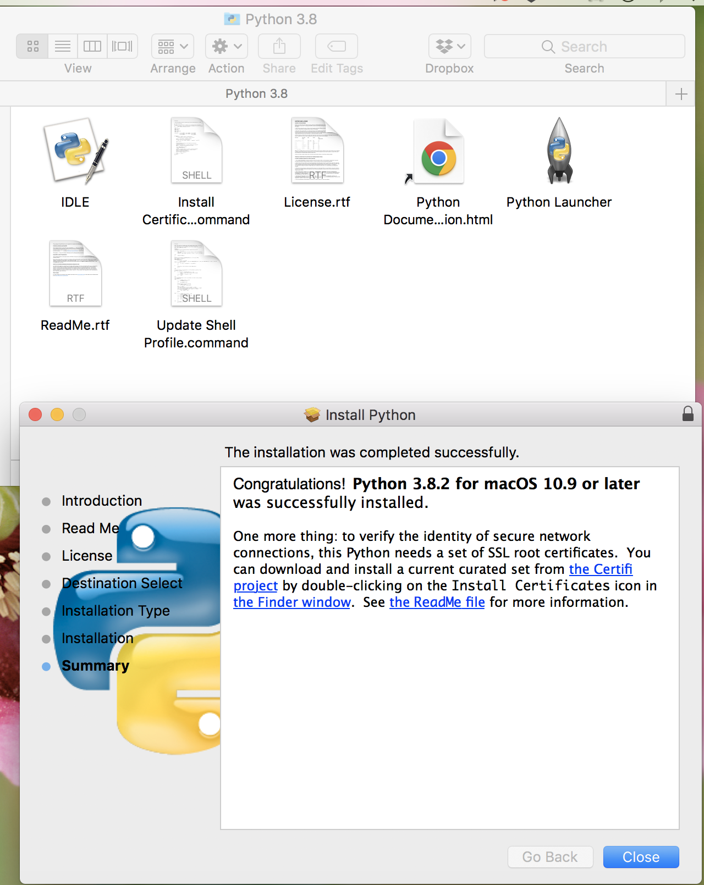Click the Edit Tags toolbar button
Image resolution: width=704 pixels, height=885 pixels.
click(x=337, y=46)
